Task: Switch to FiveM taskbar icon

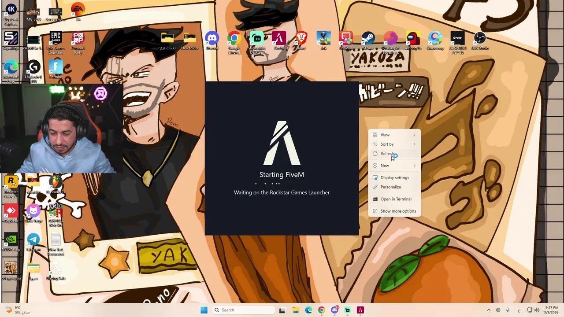Action: (x=360, y=310)
